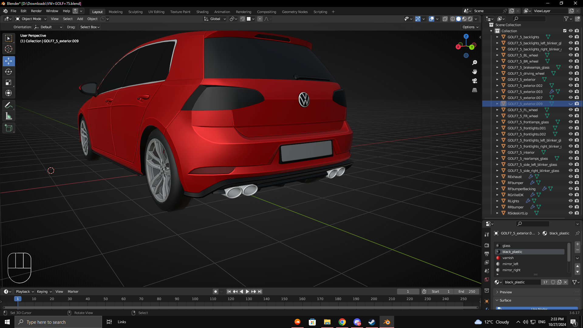Choose the Measure tool

[x=9, y=116]
